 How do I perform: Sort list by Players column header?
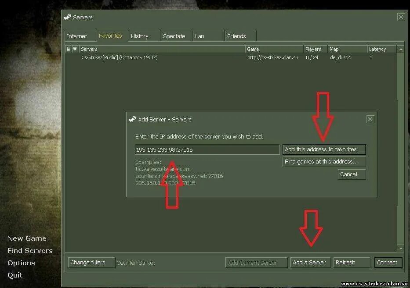click(316, 49)
